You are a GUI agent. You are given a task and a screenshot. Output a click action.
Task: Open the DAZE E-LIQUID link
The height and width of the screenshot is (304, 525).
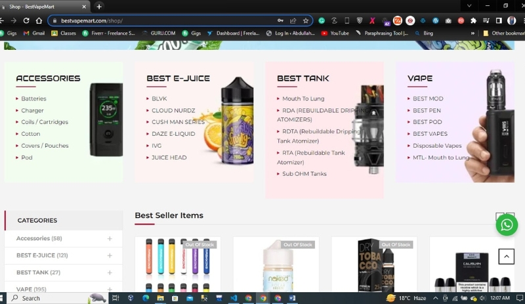(173, 134)
